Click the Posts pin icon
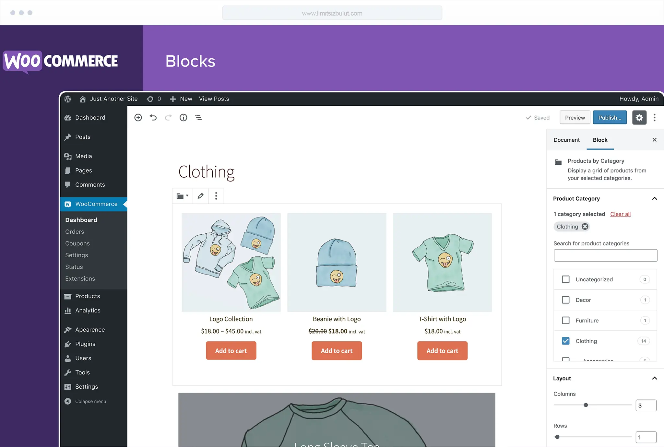 [68, 137]
